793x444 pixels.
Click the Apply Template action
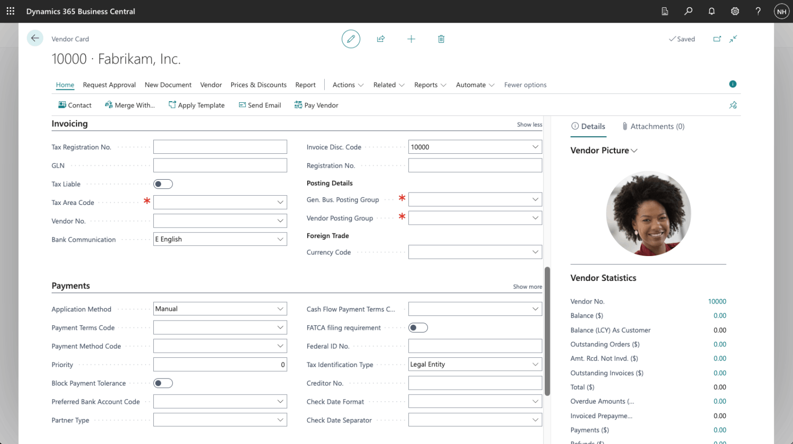[197, 105]
